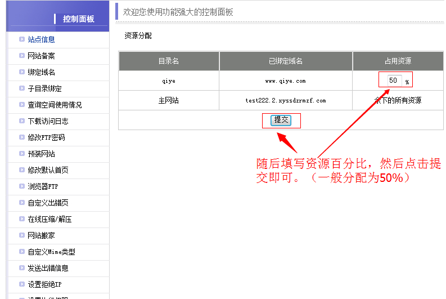Click the 欢迎您使用功能强大的控制面板 heading

[x=178, y=12]
